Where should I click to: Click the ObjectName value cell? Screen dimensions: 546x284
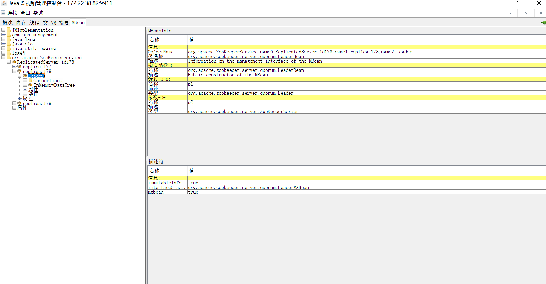(x=300, y=52)
